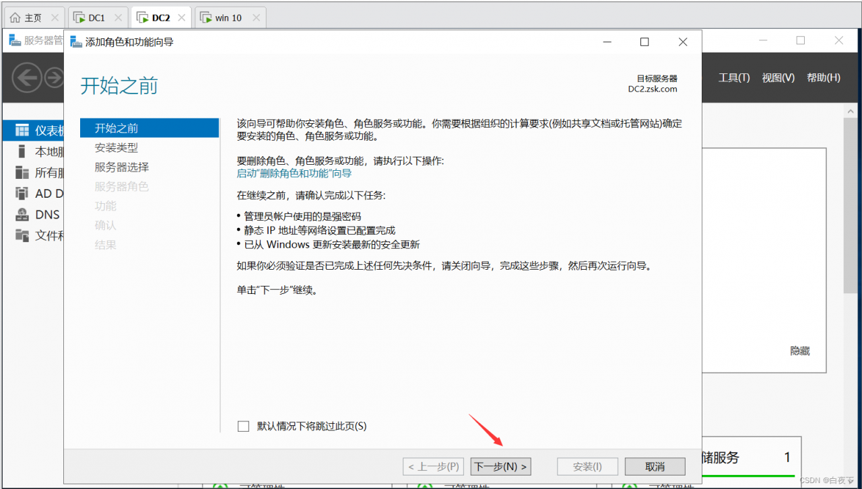Viewport: 862px width, 489px height.
Task: Open the remove roles and features wizard link
Action: coord(294,174)
